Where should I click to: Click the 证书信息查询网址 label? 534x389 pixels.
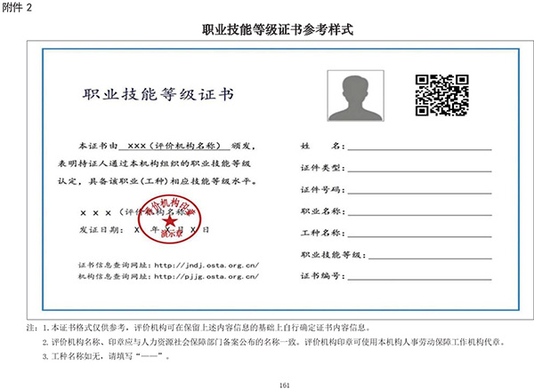click(116, 266)
